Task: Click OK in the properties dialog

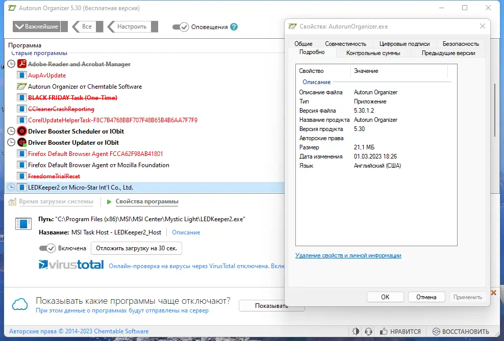Action: pos(385,297)
